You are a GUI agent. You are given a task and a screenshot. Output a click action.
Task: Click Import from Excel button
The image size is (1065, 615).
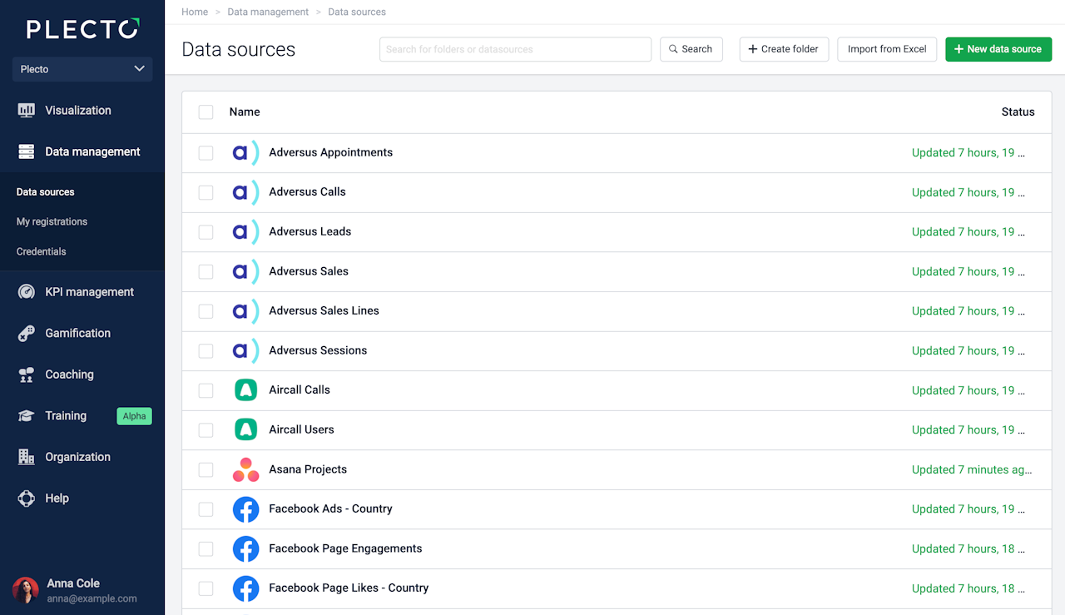pos(887,49)
